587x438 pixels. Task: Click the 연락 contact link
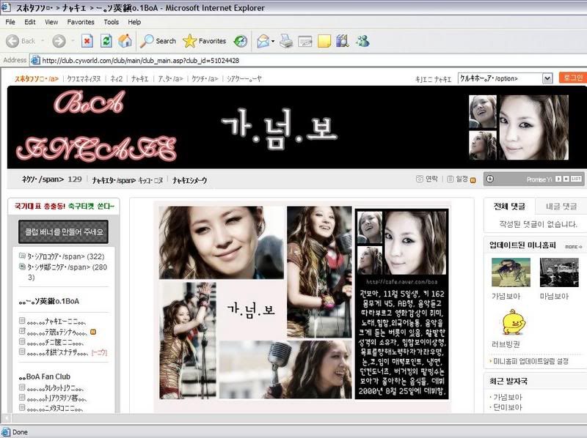coord(427,179)
